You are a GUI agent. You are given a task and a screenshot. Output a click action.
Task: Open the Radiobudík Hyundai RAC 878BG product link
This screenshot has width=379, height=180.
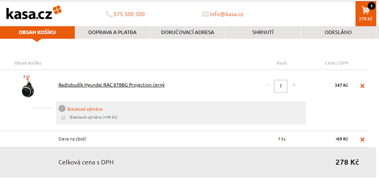point(111,85)
